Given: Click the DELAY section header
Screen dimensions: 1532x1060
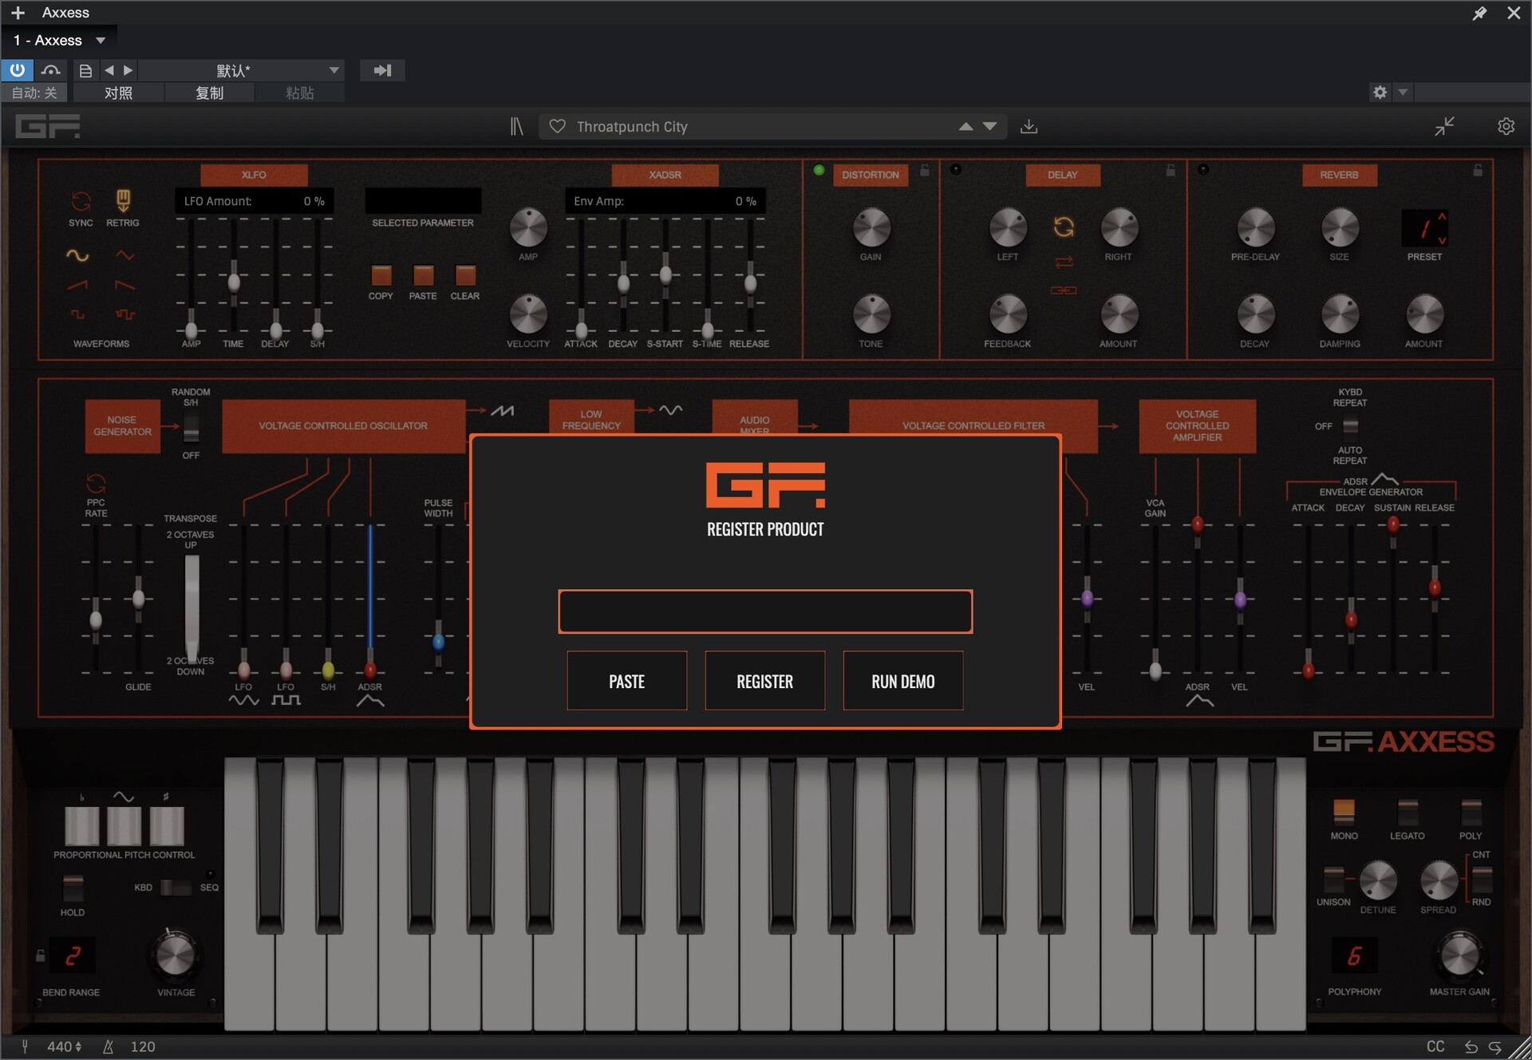Looking at the screenshot, I should (1062, 175).
